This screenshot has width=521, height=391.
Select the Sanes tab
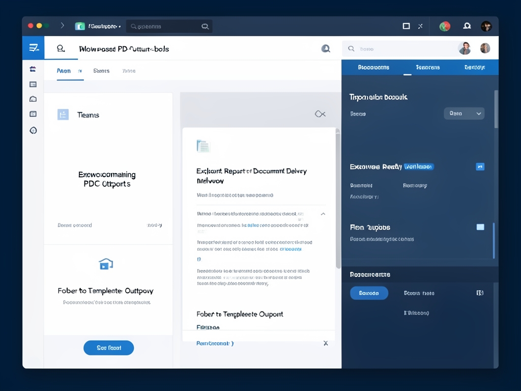pos(101,71)
